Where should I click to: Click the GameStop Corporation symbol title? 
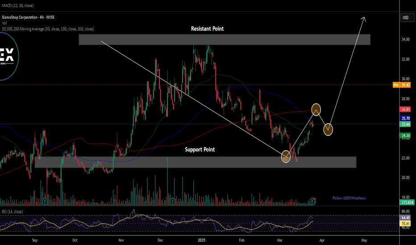pyautogui.click(x=28, y=17)
